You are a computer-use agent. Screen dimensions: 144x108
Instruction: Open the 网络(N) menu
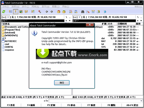click(x=35, y=7)
